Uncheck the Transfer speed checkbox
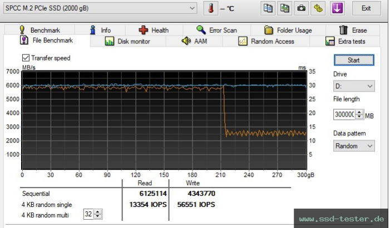390x228 pixels. (x=26, y=58)
